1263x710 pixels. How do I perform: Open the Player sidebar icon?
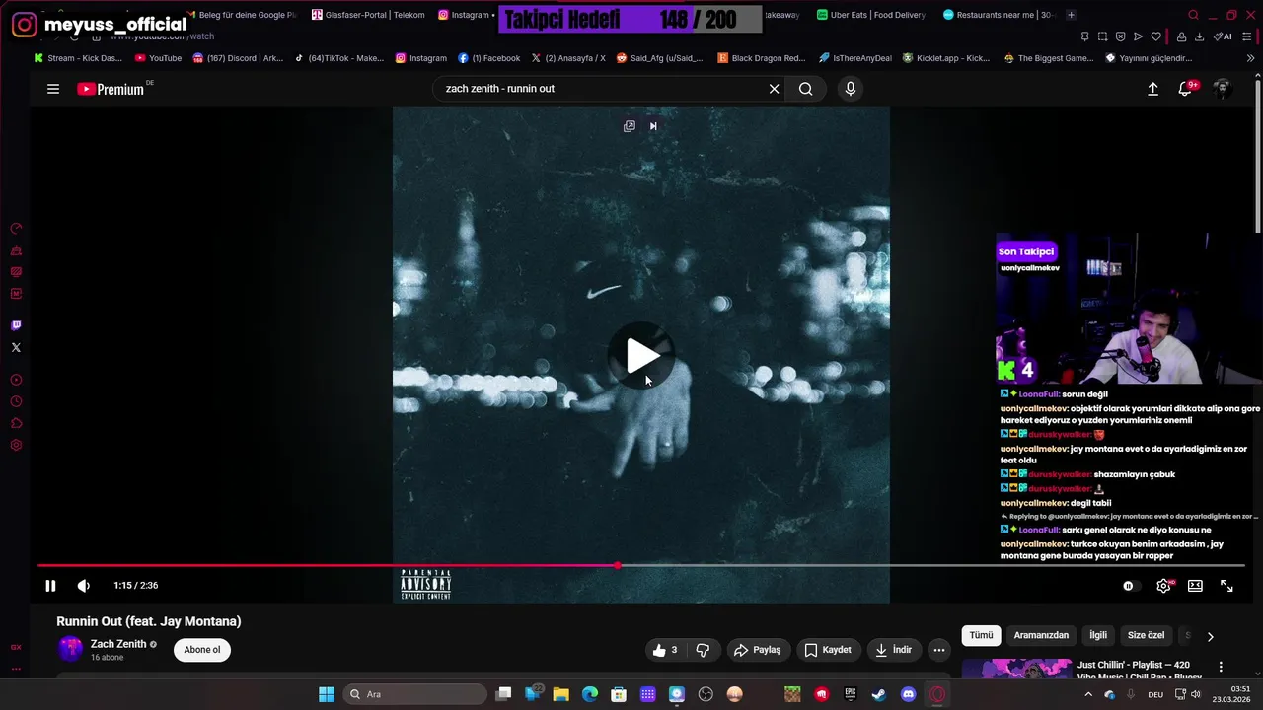[16, 380]
